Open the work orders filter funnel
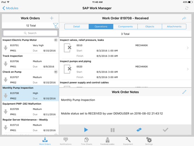 pyautogui.click(x=56, y=26)
